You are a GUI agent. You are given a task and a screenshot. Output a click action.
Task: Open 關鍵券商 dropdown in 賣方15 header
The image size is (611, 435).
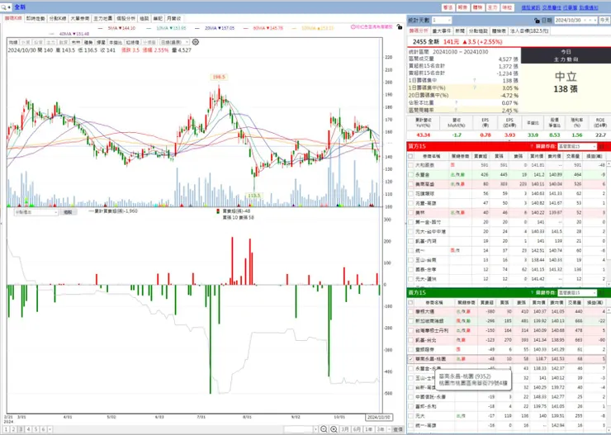[577, 293]
